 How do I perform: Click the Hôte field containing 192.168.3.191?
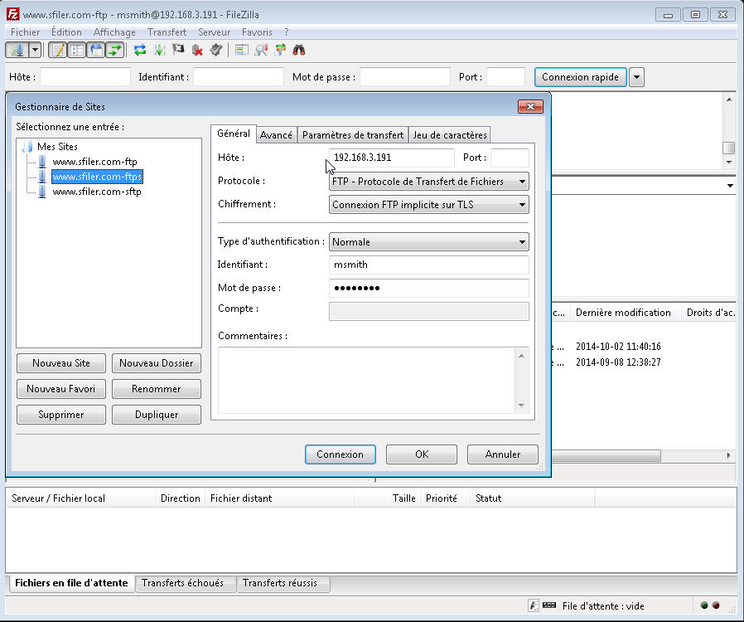click(x=391, y=158)
